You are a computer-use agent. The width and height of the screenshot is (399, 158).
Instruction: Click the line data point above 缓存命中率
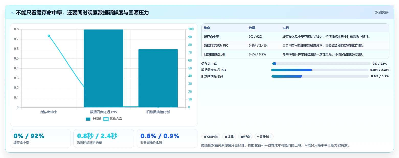(x=49, y=36)
